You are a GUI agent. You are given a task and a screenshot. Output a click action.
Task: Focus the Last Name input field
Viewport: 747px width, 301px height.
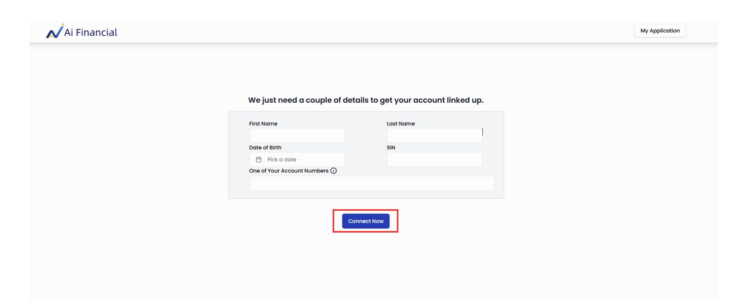click(x=434, y=136)
